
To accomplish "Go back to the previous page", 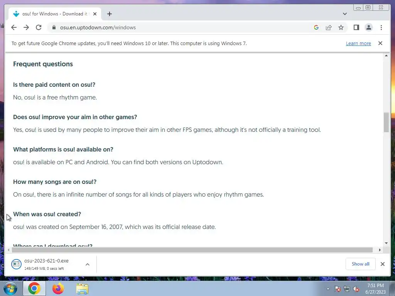I will pyautogui.click(x=14, y=27).
